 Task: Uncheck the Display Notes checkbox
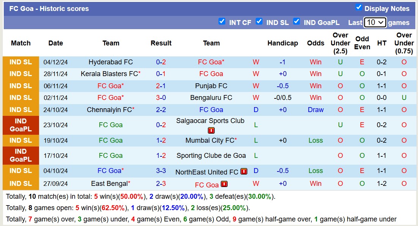(358, 7)
